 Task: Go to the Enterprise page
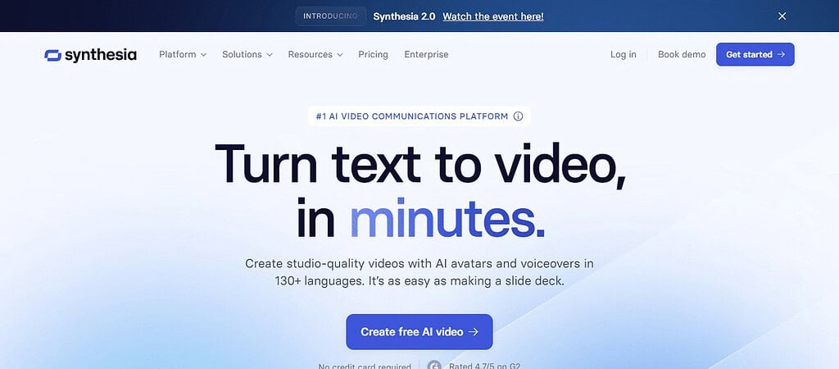click(x=426, y=55)
